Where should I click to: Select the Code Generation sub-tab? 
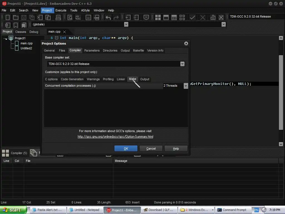click(x=72, y=79)
